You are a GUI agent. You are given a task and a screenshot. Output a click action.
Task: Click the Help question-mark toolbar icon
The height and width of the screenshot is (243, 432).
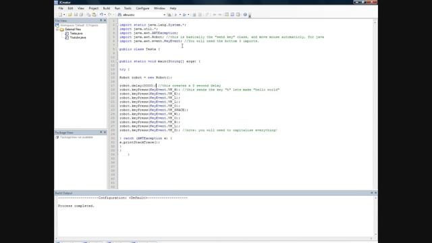(x=245, y=15)
